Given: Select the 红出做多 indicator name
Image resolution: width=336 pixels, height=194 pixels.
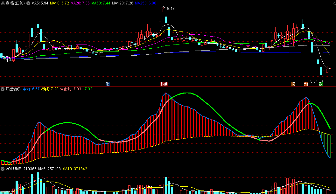Looking at the screenshot, I should pos(13,89).
